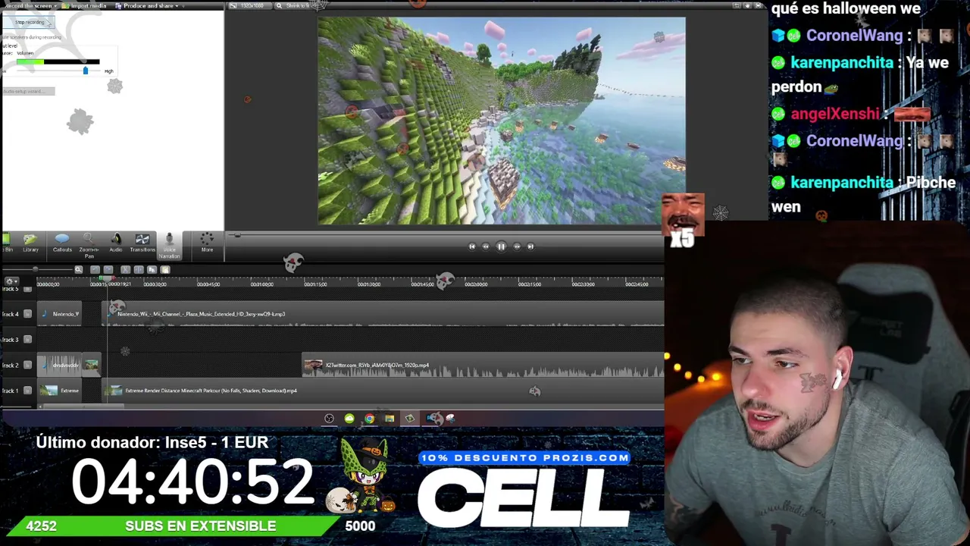Select the Extreme Render Distance Minecraft Parkour clip

383,391
